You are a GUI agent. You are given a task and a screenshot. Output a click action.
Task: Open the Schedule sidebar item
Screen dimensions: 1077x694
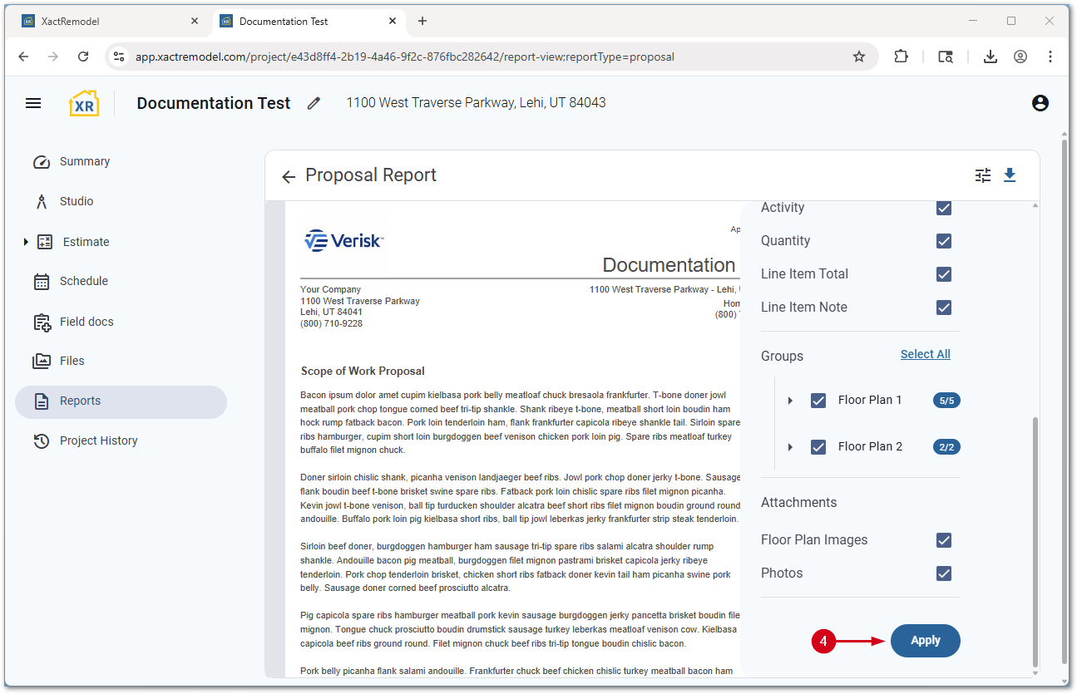pos(83,281)
